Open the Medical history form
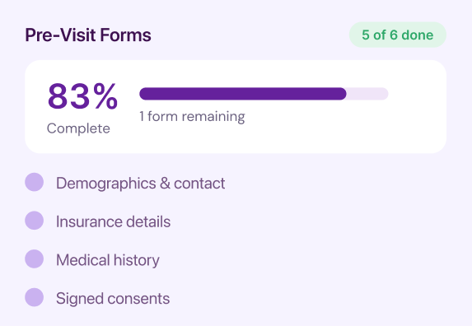Screen dimensions: 472x326 tap(108, 260)
